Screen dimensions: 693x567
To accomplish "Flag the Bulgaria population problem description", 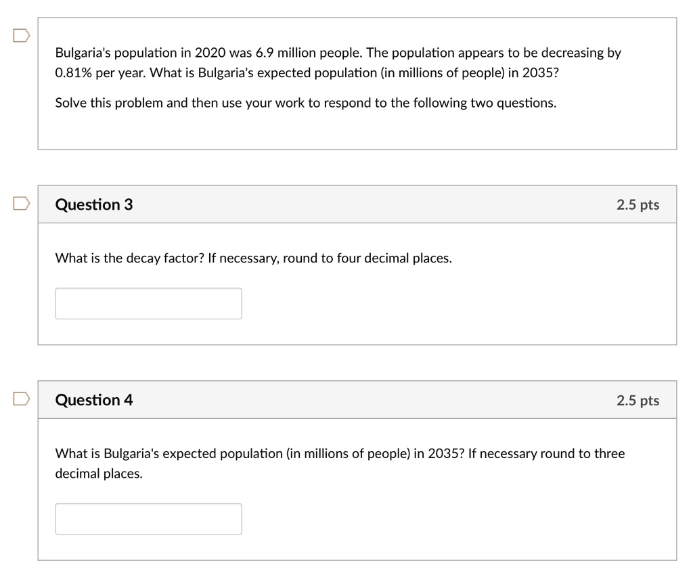I will click(x=20, y=35).
